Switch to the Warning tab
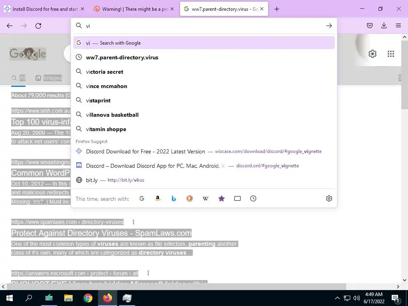The width and height of the screenshot is (408, 306). (x=134, y=9)
